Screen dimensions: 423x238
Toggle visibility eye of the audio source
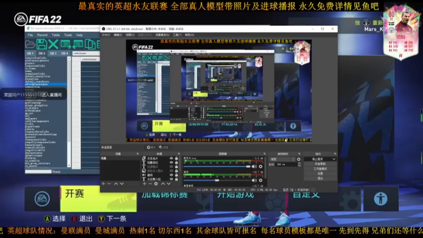(171, 175)
